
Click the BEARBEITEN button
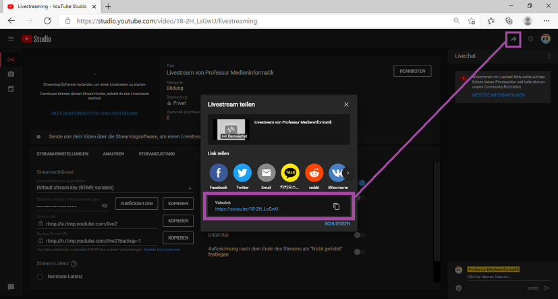[x=412, y=71]
